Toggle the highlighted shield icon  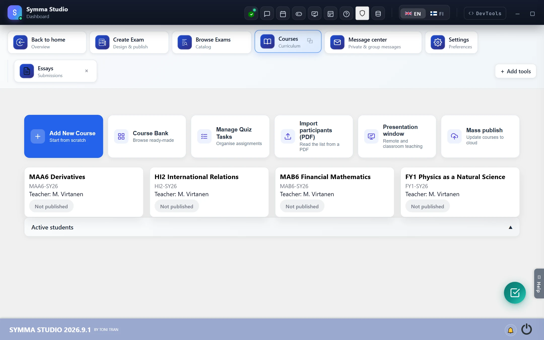click(362, 13)
